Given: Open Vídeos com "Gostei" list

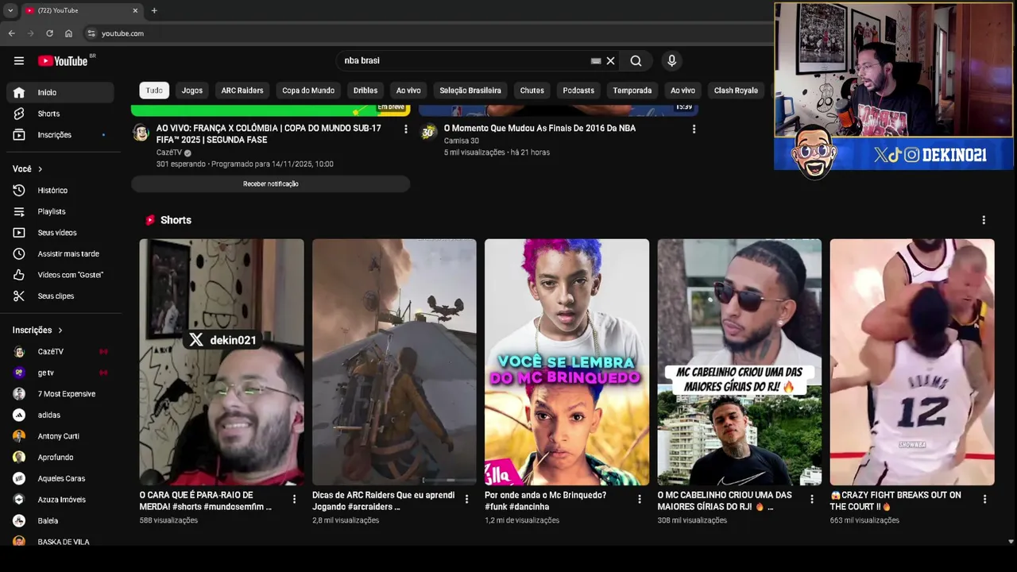Looking at the screenshot, I should tap(60, 275).
